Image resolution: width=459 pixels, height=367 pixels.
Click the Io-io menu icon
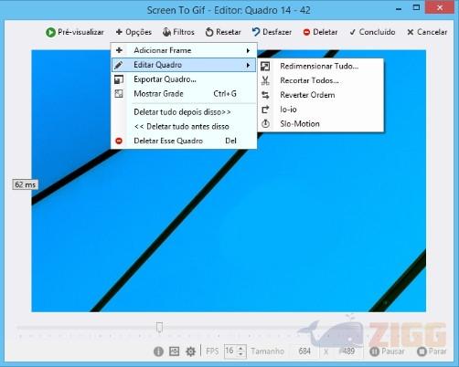coord(265,110)
